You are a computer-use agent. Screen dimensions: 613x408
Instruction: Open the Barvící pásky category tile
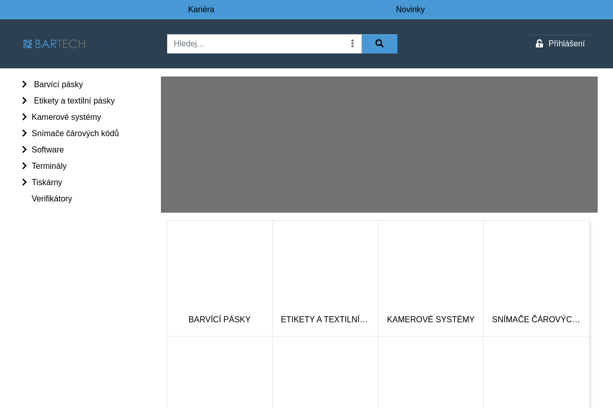pos(220,278)
